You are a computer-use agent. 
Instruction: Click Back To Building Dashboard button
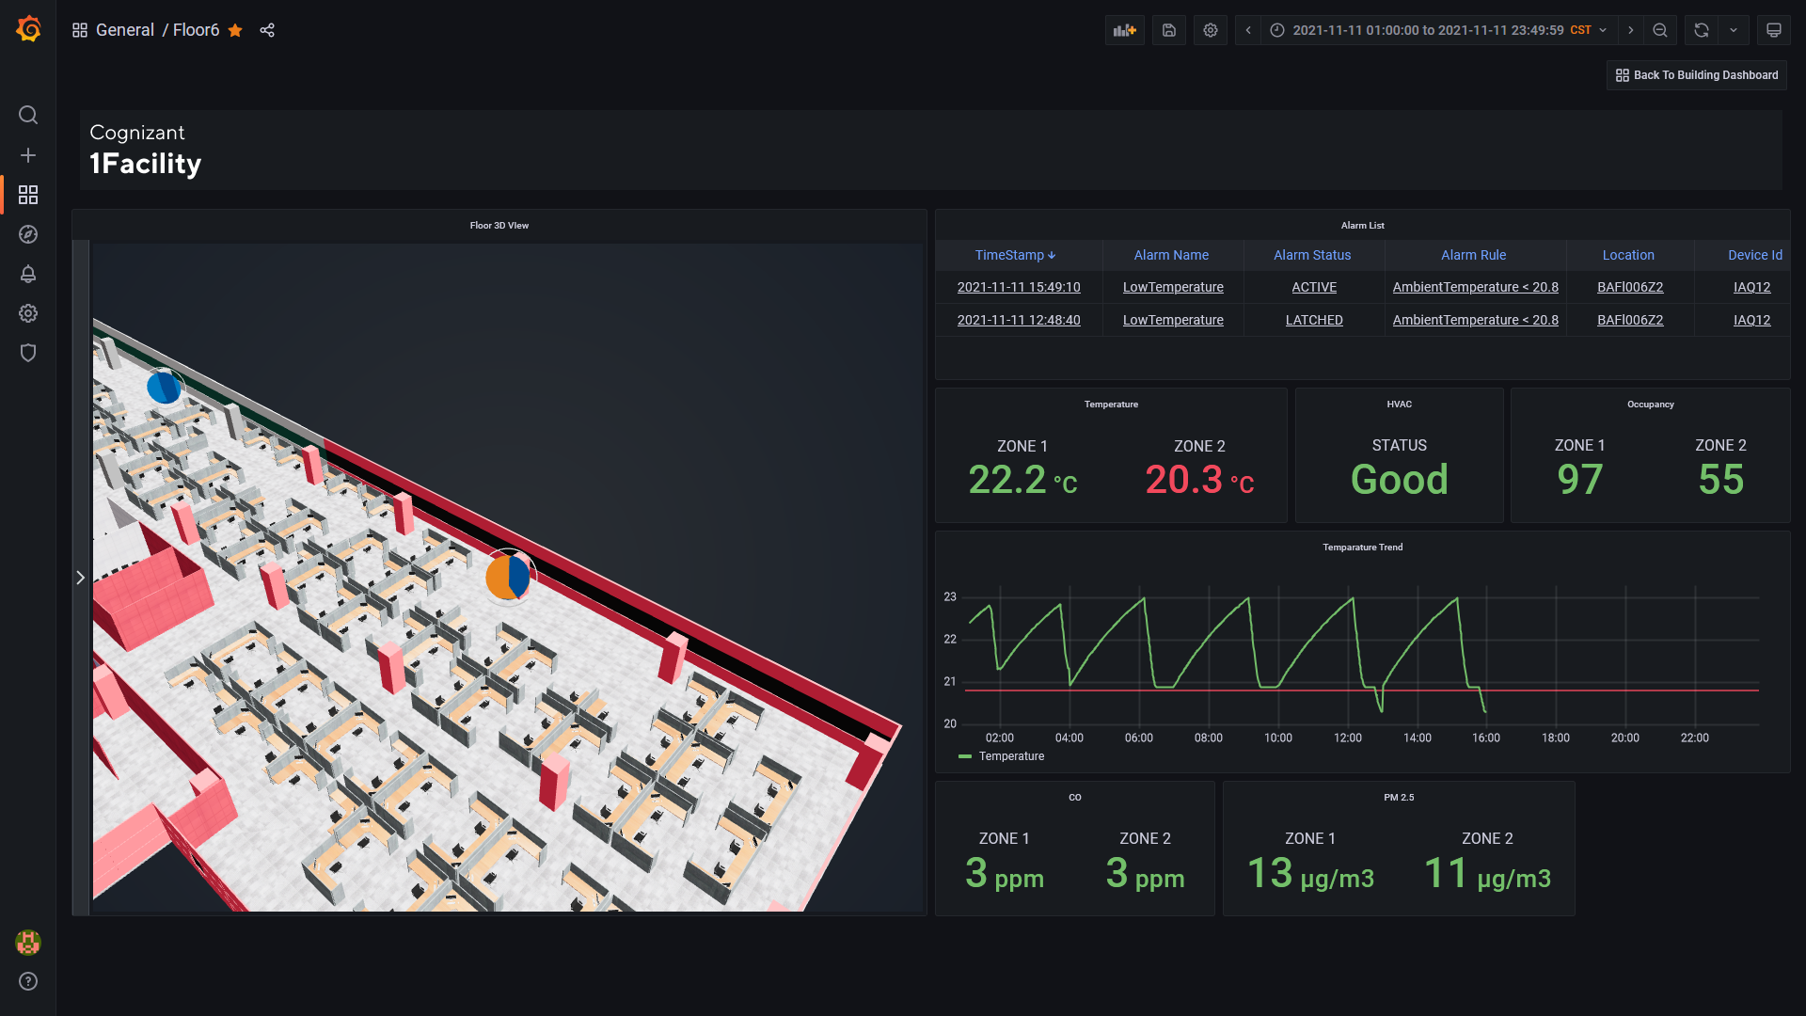1695,74
